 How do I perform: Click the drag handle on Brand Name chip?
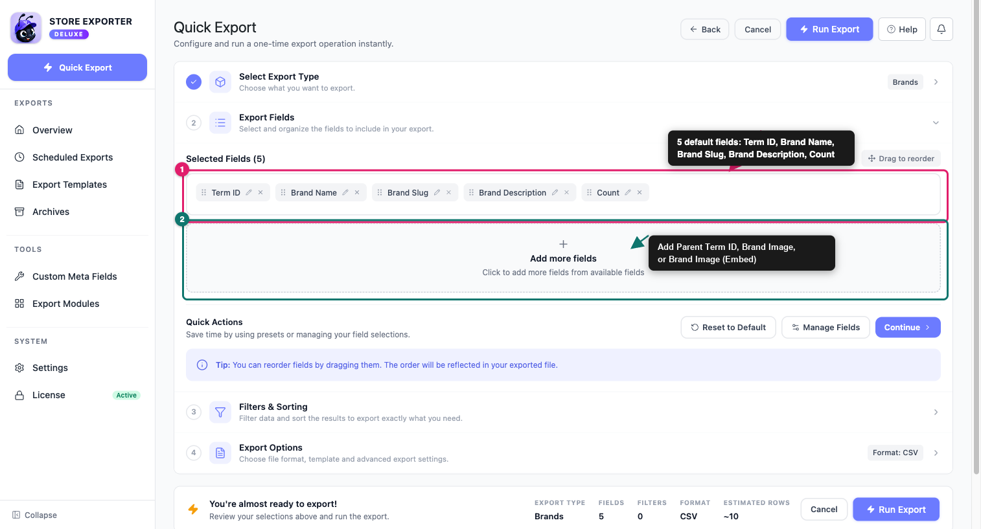283,192
